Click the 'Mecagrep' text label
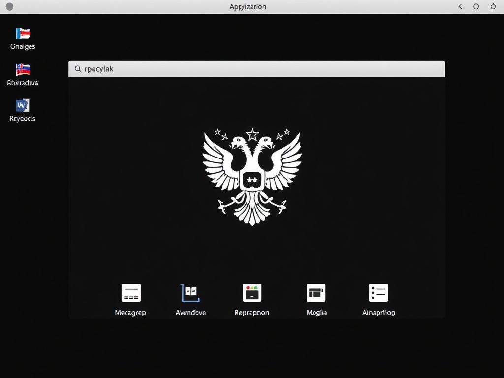 pos(130,313)
